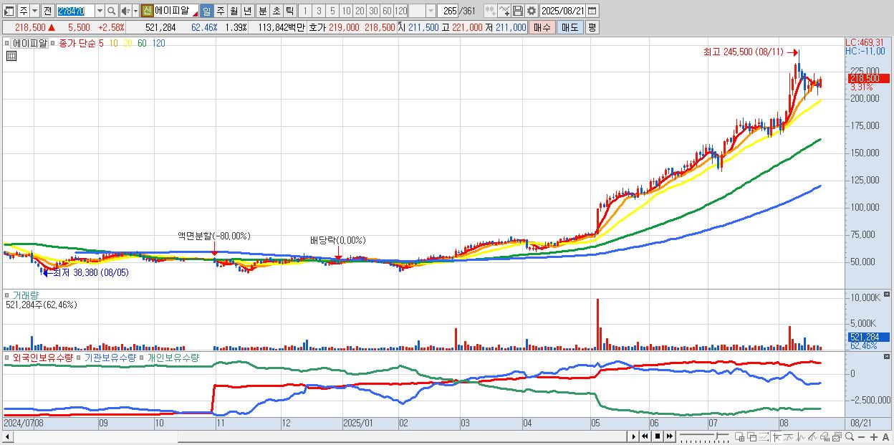894x445 pixels.
Task: Select the 틱 tick period toggle
Action: 289,11
